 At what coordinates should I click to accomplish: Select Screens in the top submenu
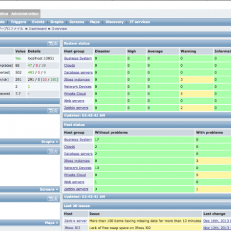(x=76, y=22)
